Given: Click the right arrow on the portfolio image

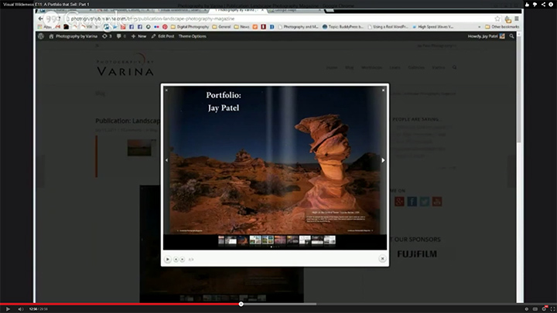Looking at the screenshot, I should (383, 161).
